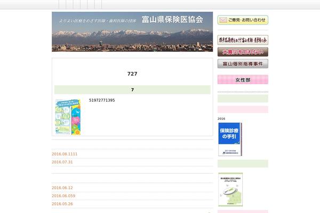Viewport: 320px width, 213px height.
Task: Click the 富山県保険医協会 mountain header banner
Action: (x=132, y=31)
